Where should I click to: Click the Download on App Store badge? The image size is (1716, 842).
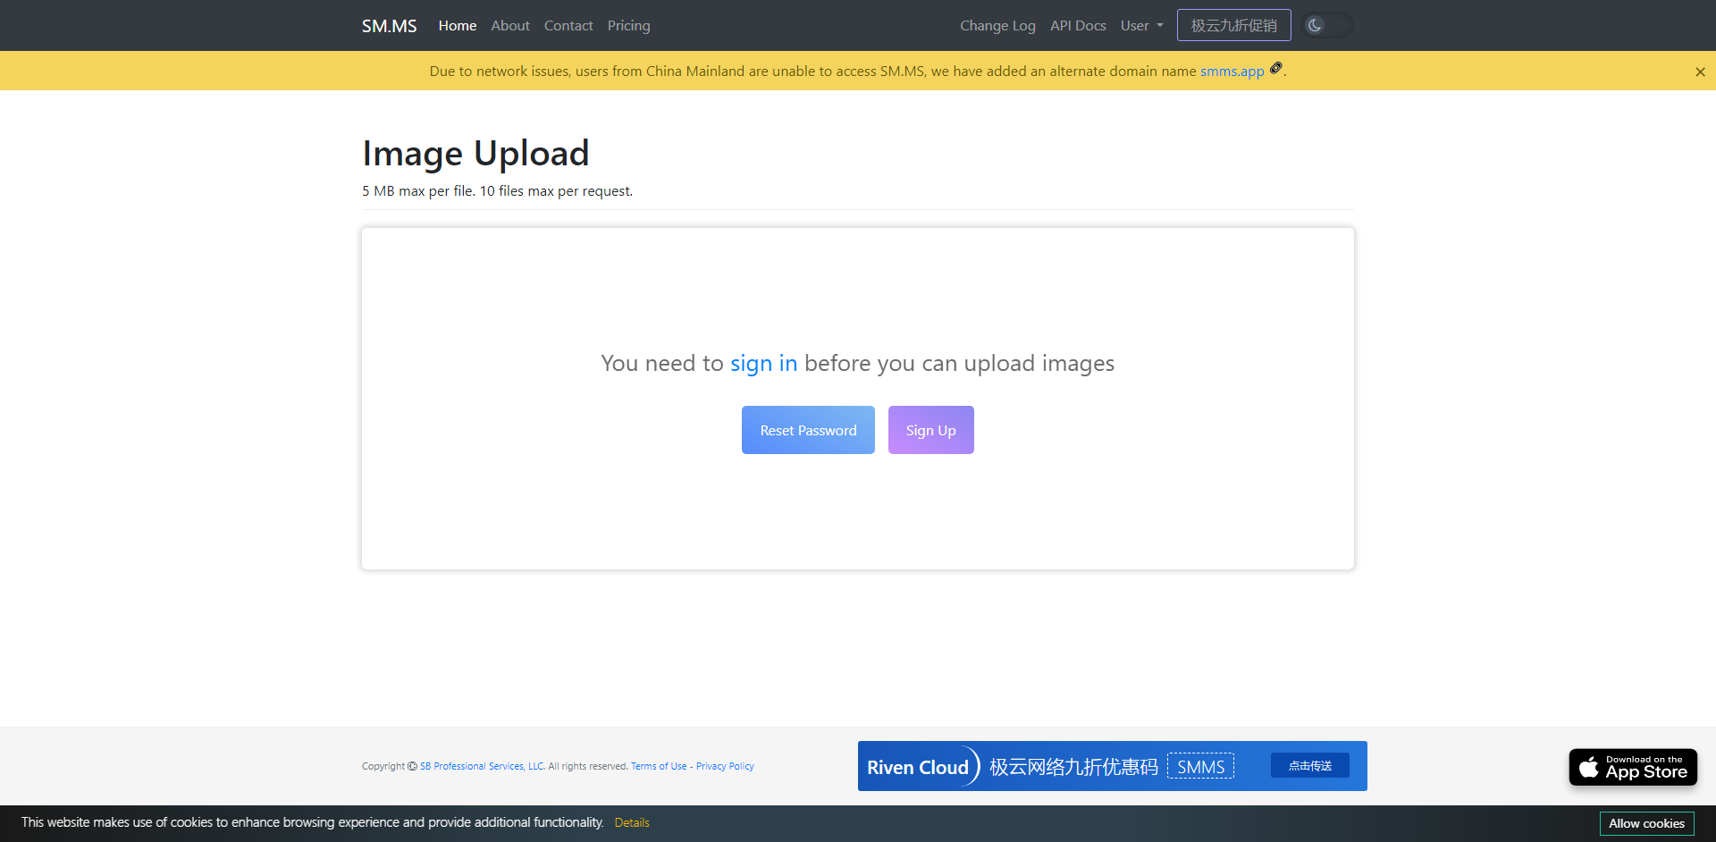point(1633,767)
